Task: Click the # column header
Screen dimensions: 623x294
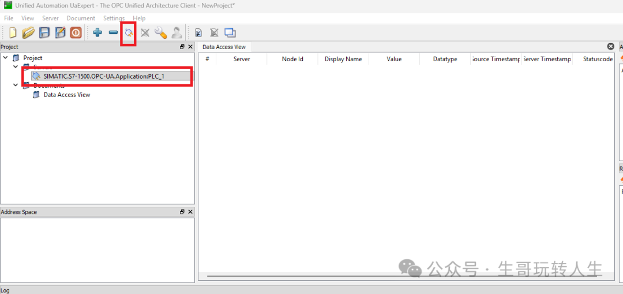Action: pos(208,59)
